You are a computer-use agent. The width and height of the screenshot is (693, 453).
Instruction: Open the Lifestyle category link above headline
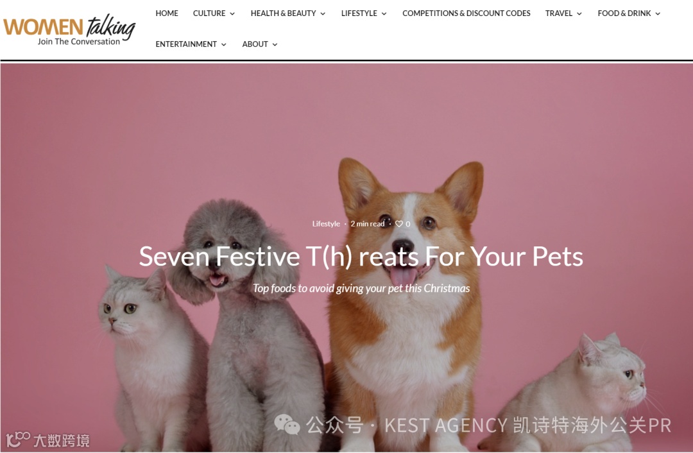click(x=326, y=224)
